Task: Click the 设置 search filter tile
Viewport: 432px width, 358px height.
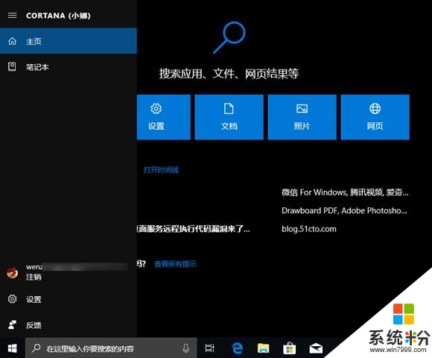Action: point(164,117)
